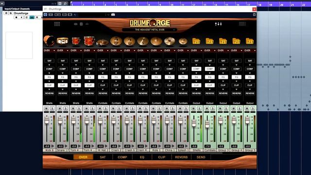This screenshot has width=311, height=175.
Task: Click the camera snapshot icon in plugin toolbar
Action: click(x=113, y=15)
